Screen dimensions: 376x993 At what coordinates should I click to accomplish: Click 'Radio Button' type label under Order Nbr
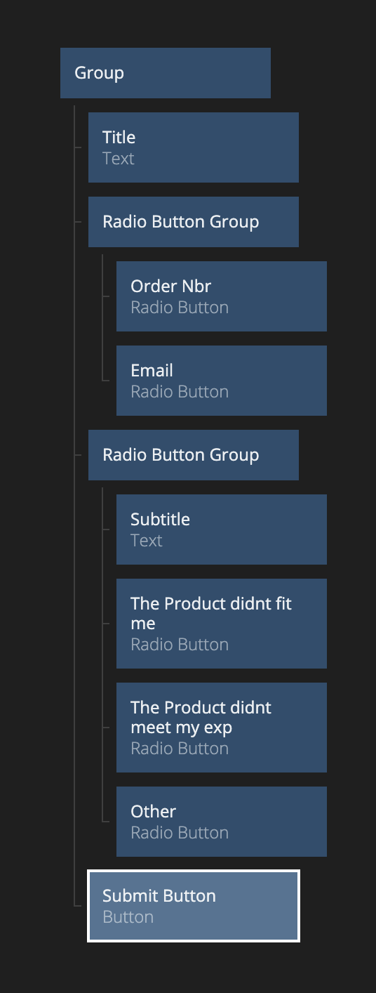coord(180,308)
